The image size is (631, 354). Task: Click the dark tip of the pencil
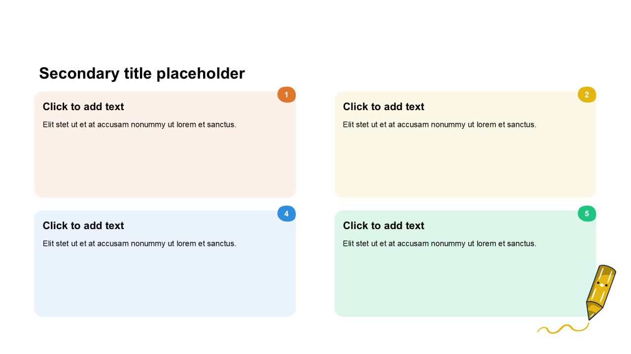point(592,315)
